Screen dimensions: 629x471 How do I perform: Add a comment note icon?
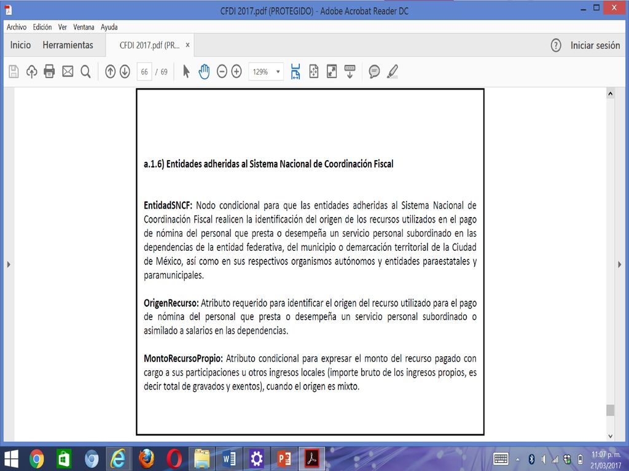coord(374,71)
